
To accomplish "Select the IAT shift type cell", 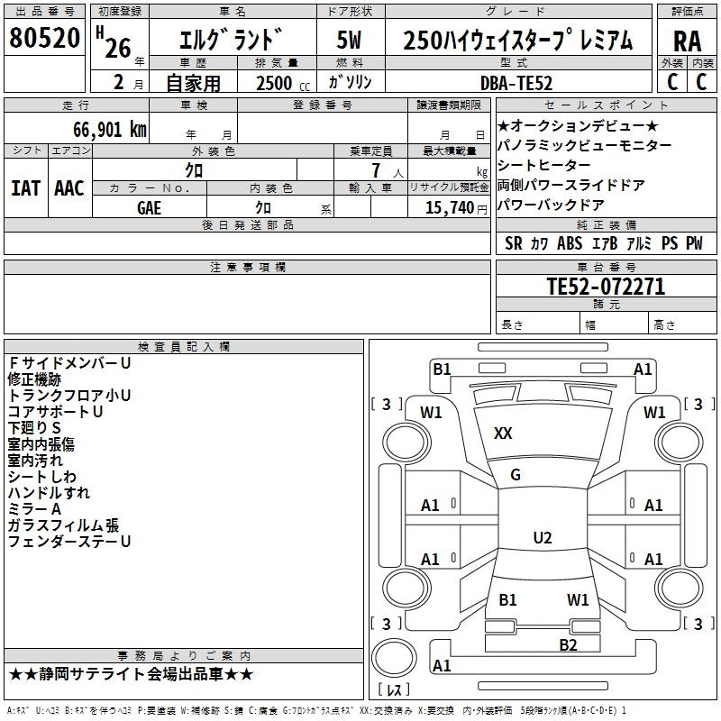I will click(25, 188).
